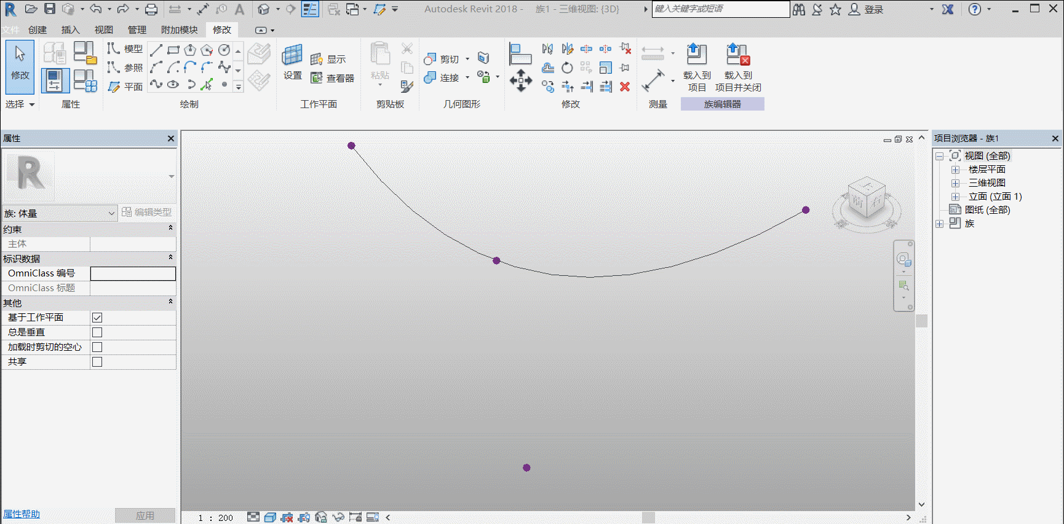Open visual style icon in view control bar
Screen dimensions: 1064x524
(270, 517)
